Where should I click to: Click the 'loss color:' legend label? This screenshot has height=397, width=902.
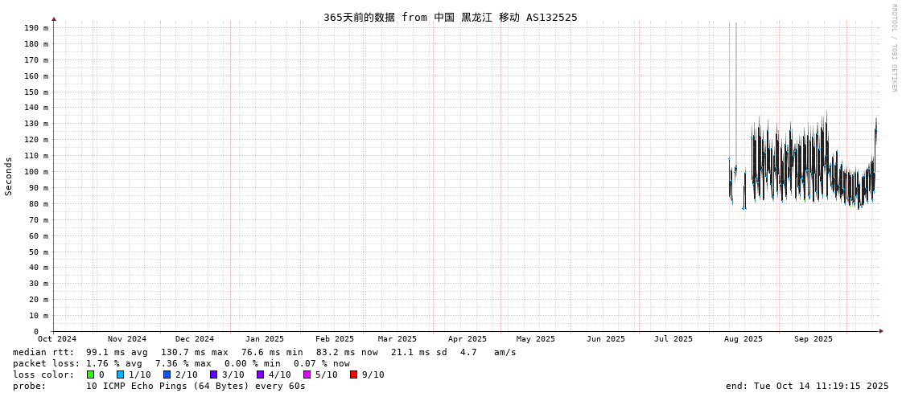coord(43,374)
